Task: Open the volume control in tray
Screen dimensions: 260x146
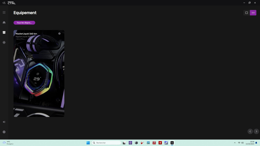Action: [x=242, y=143]
